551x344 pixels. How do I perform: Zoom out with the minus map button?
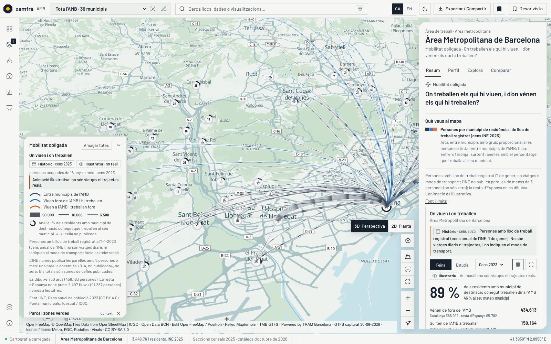coord(408,311)
